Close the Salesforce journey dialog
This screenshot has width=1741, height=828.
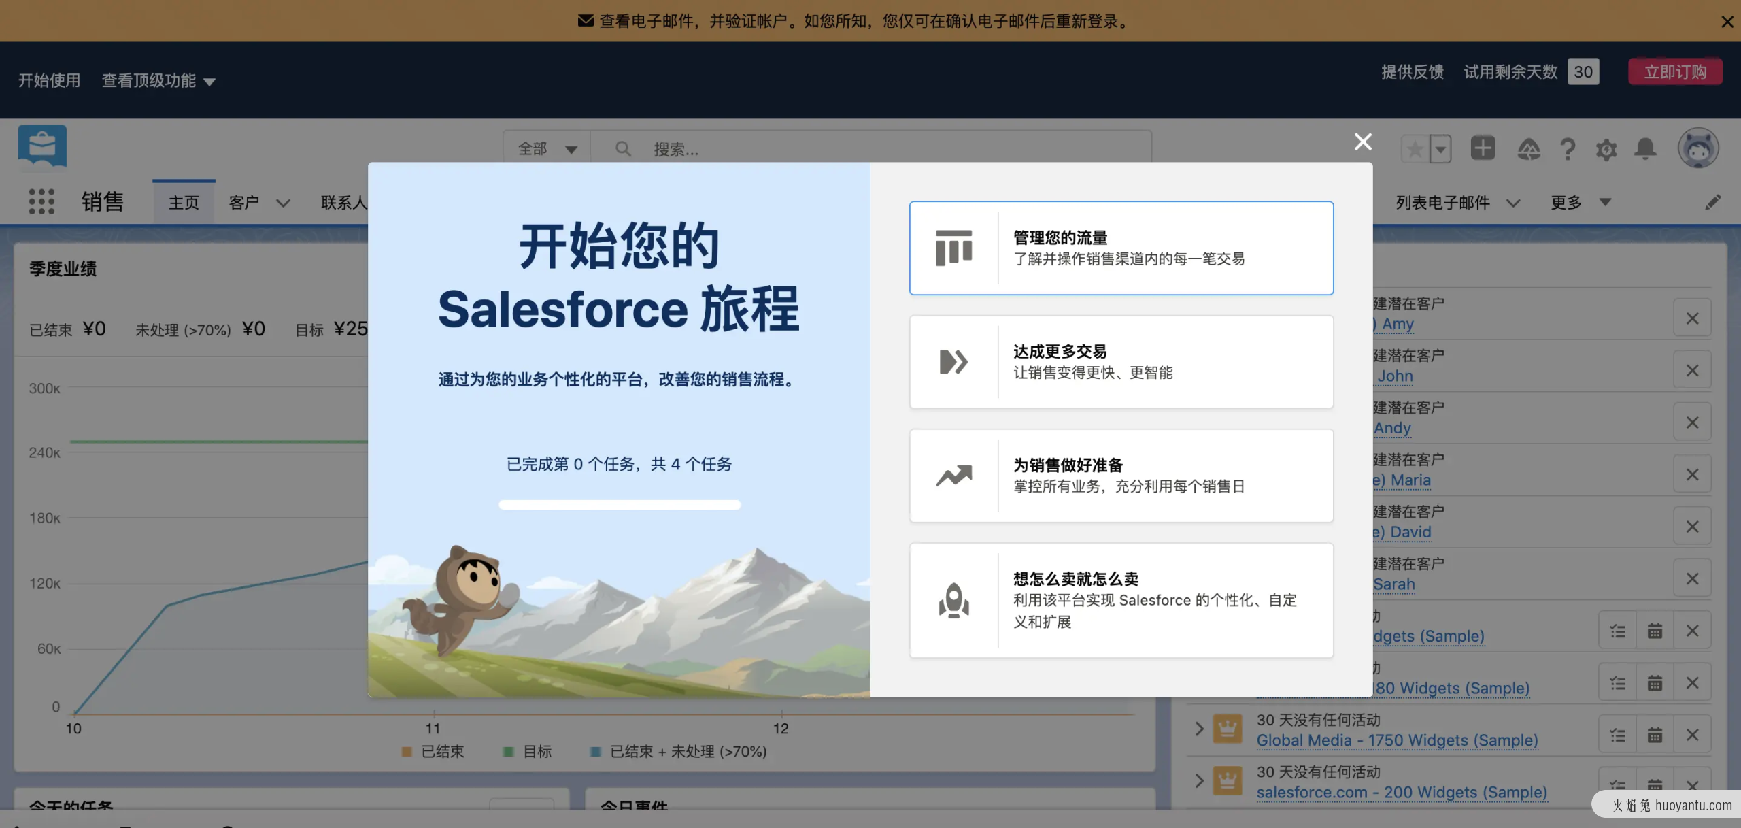coord(1363,142)
